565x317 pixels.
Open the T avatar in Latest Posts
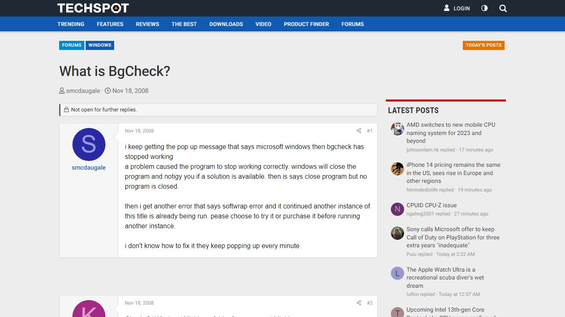tap(397, 312)
